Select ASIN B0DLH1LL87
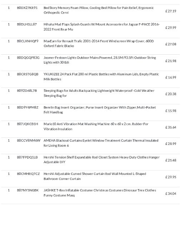The height and width of the screenshot is (232, 184). tap(27, 24)
